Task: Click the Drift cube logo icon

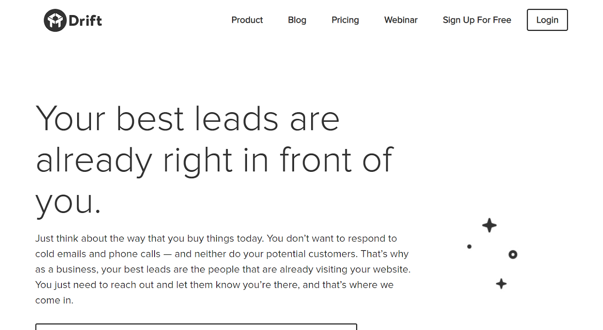Action: pyautogui.click(x=55, y=20)
